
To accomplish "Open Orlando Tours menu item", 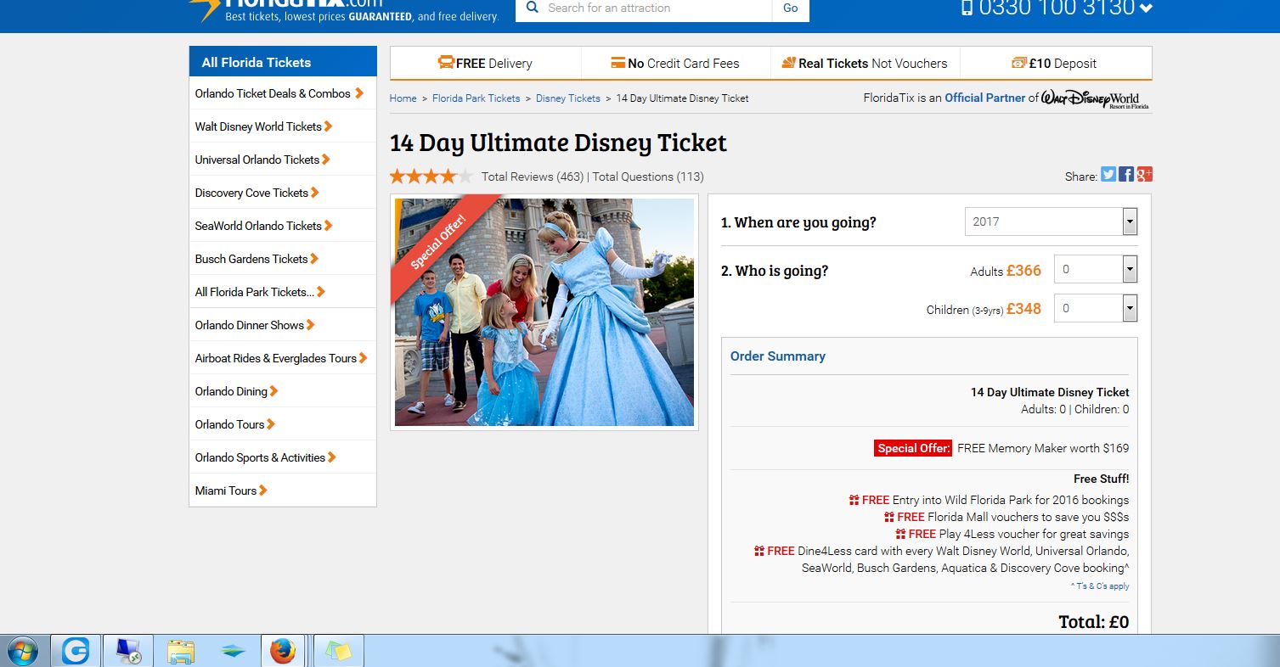I will 283,424.
